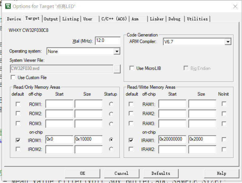This screenshot has height=183, width=242.
Task: Edit the IRAM1 Start address 0x20000000
Action: pyautogui.click(x=172, y=139)
